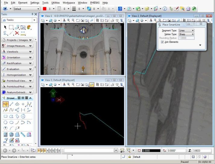Open the Lock icon in the status bar
Image resolution: width=215 pixels, height=164 pixels.
point(130,157)
